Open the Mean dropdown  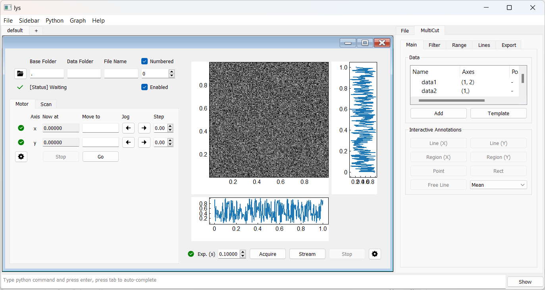498,185
